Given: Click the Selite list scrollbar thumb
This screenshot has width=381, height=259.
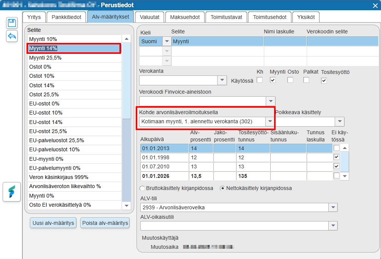Looking at the screenshot, I should tap(126, 81).
